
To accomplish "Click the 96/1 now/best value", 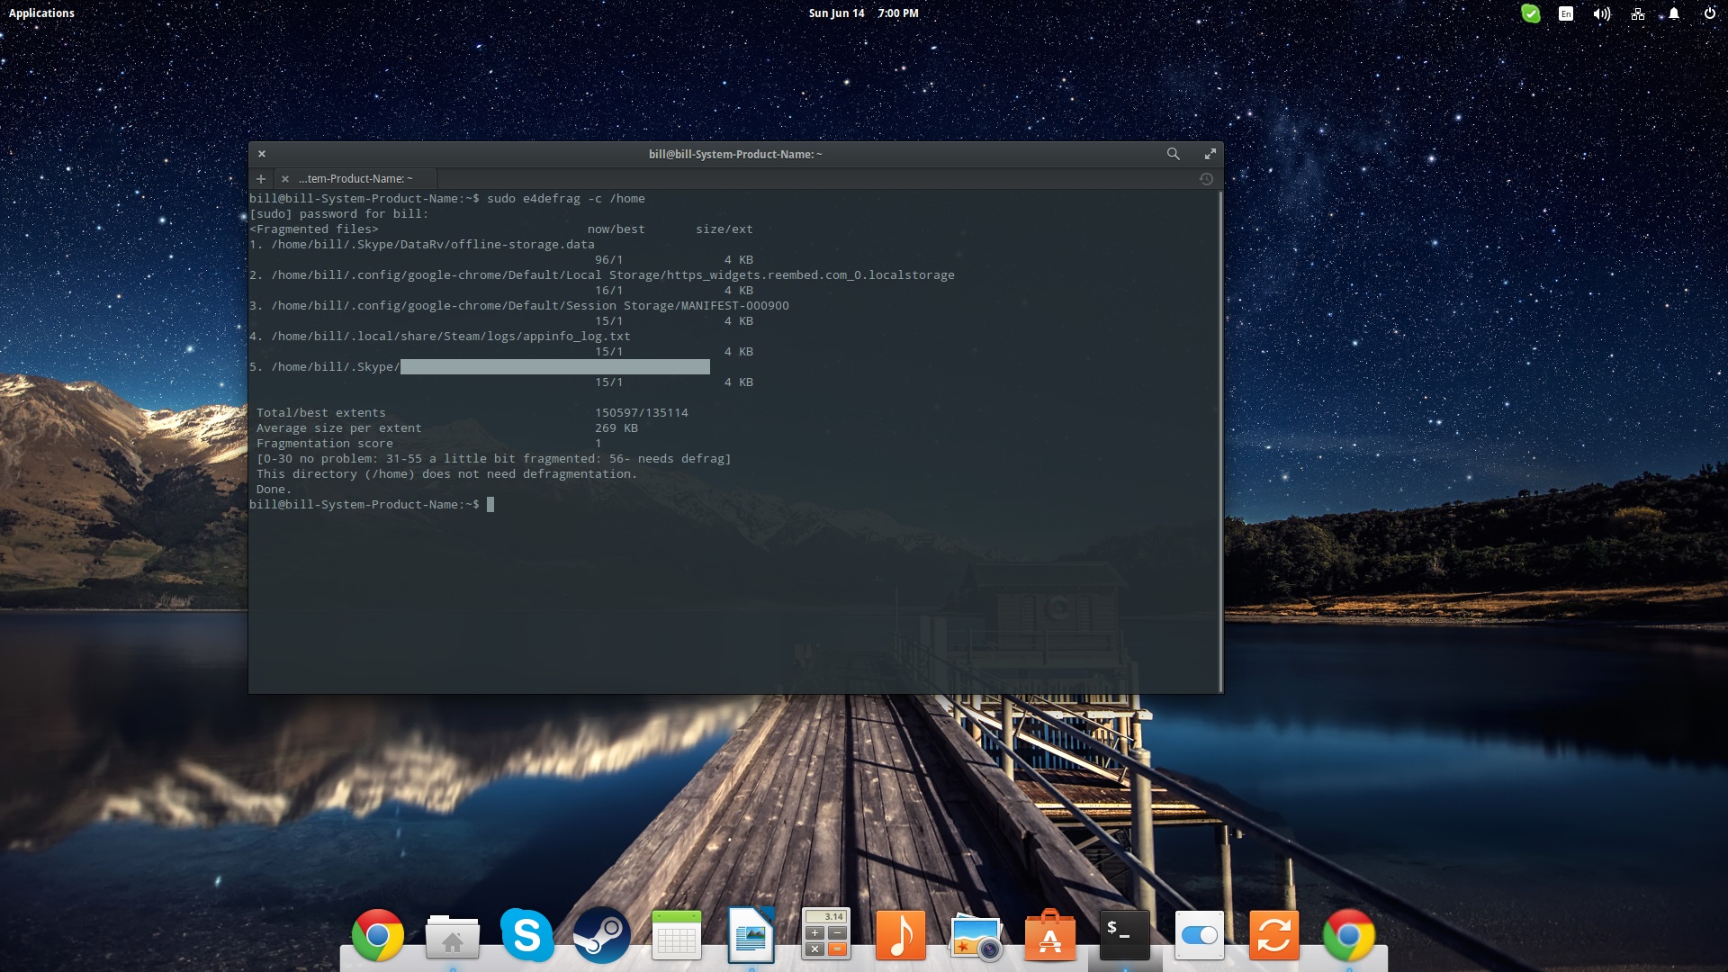I will (609, 259).
